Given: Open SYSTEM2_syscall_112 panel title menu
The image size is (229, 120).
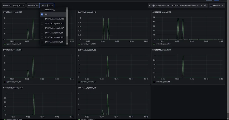Looking at the screenshot, I should coord(87,12).
